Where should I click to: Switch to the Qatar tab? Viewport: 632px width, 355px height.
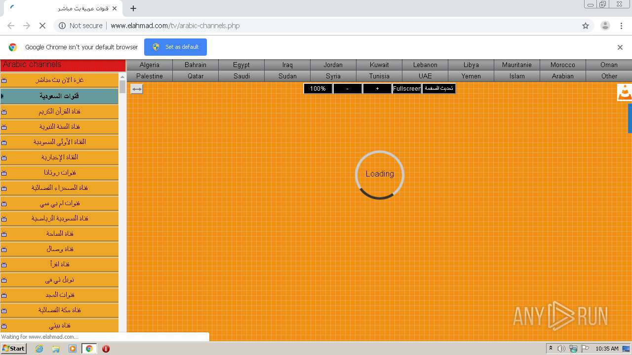(x=196, y=76)
